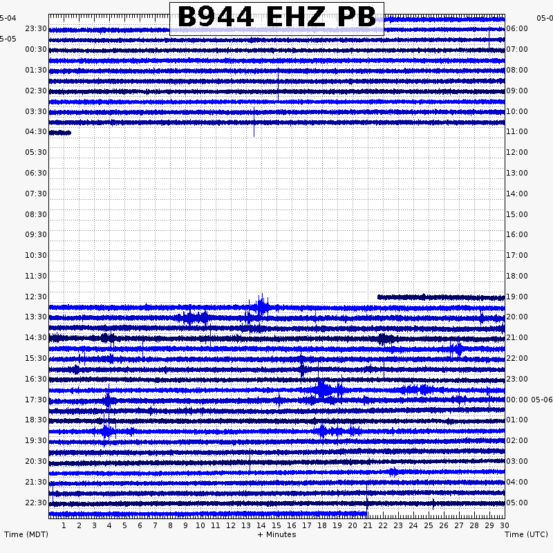Click minute 5 on the bottom axis
Screen dimensions: 553x553
pos(124,525)
